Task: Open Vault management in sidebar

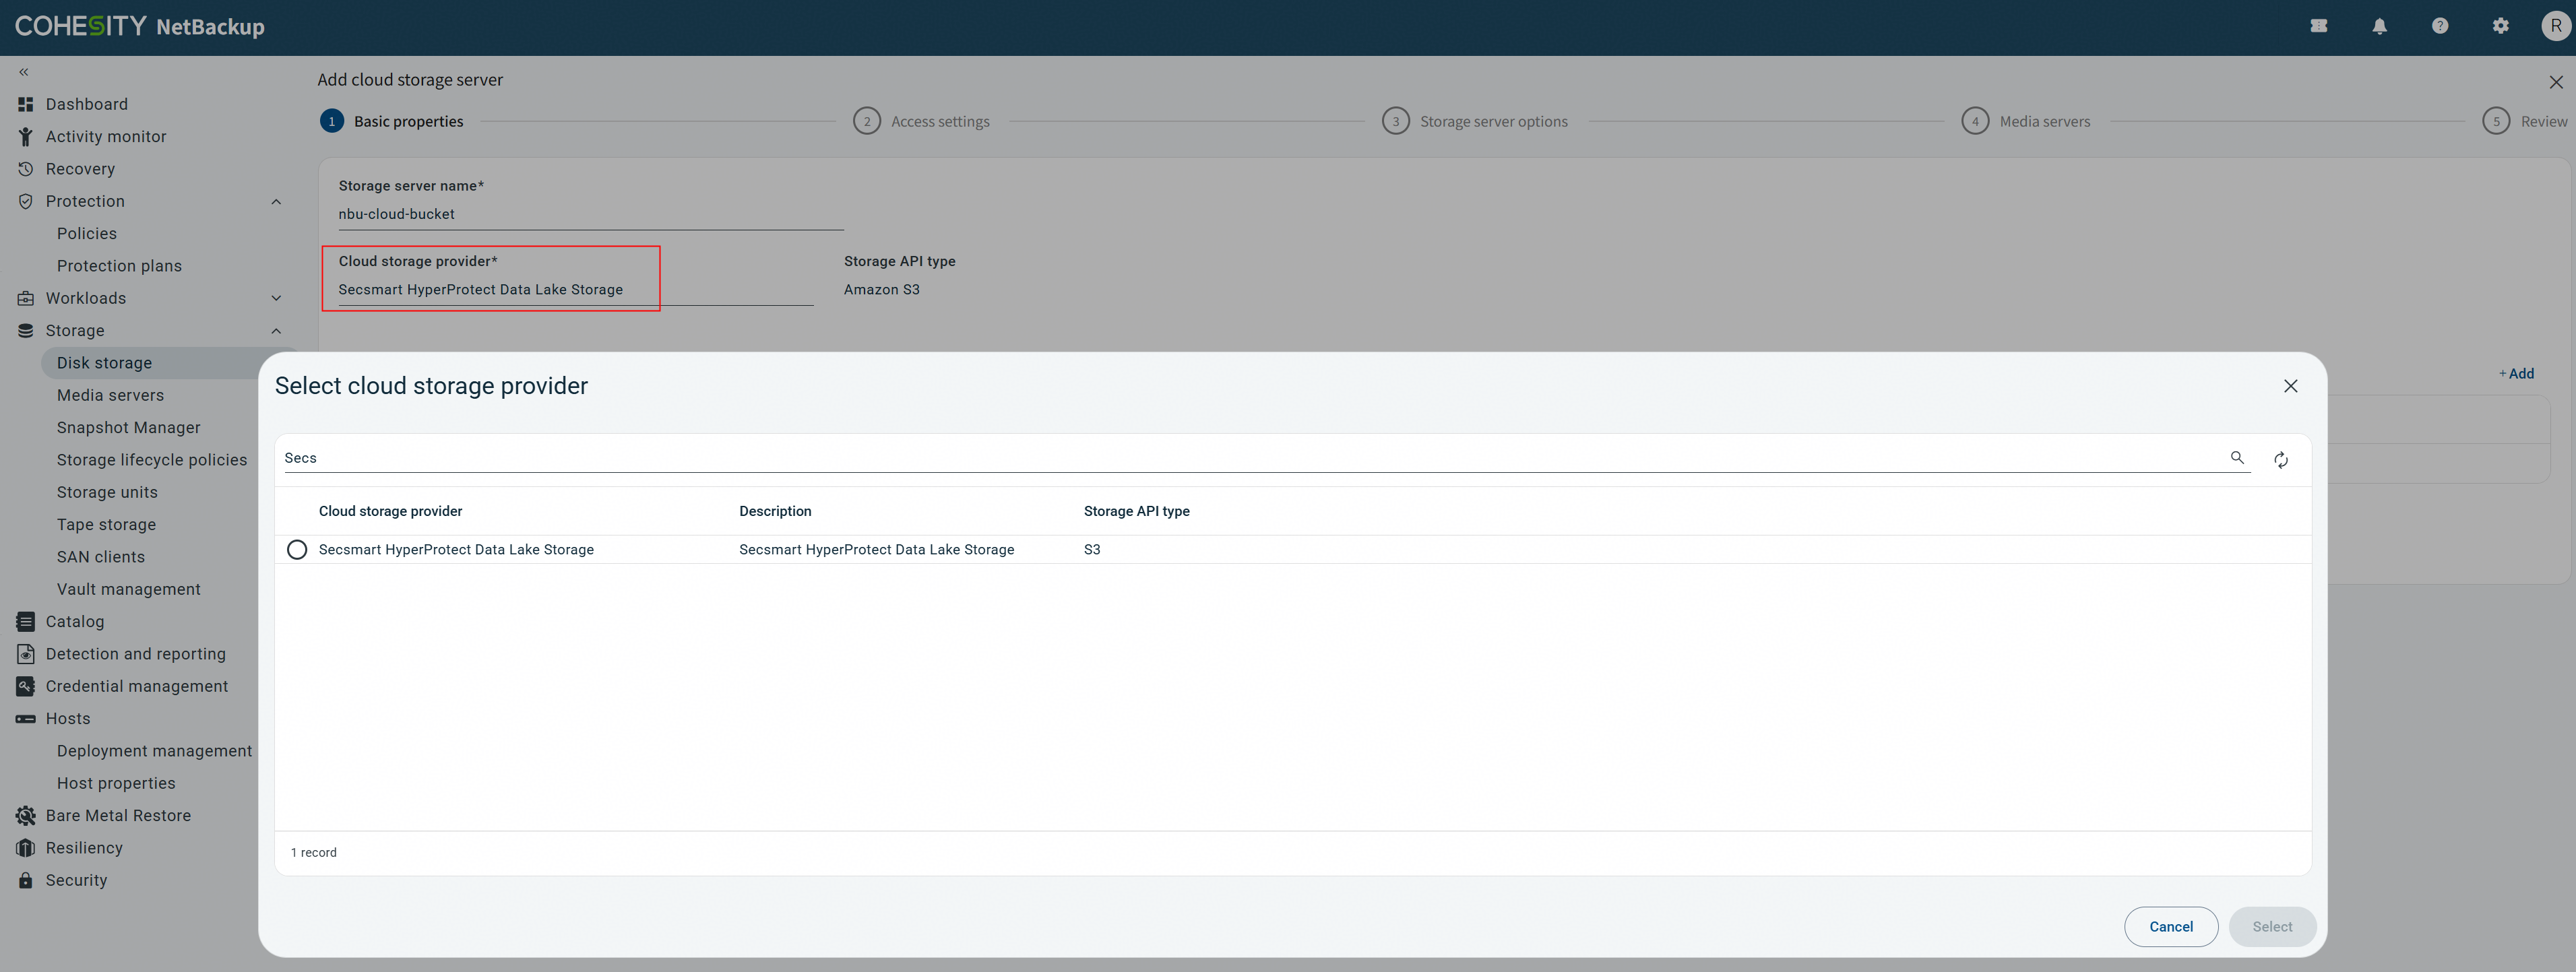Action: (x=128, y=590)
